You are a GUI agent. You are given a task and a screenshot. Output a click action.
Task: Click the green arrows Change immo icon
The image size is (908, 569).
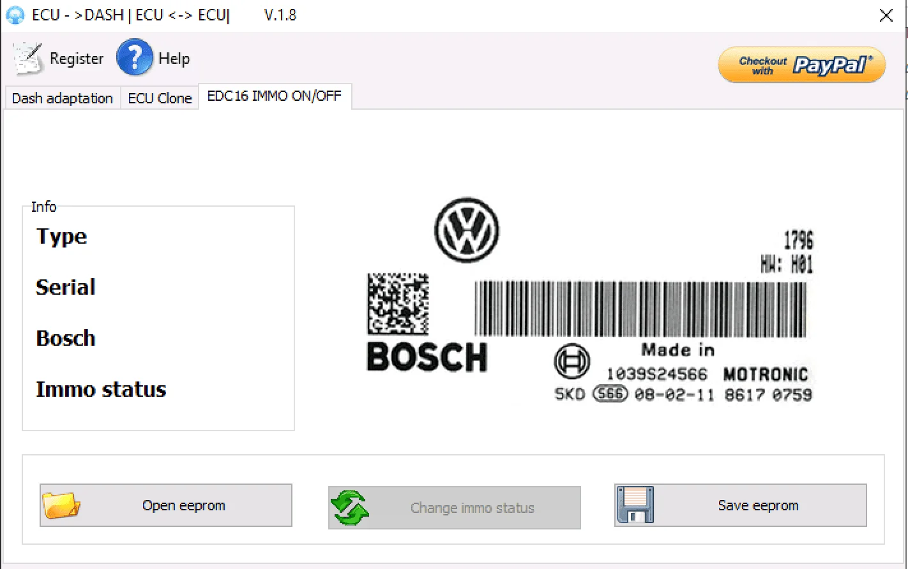click(350, 508)
